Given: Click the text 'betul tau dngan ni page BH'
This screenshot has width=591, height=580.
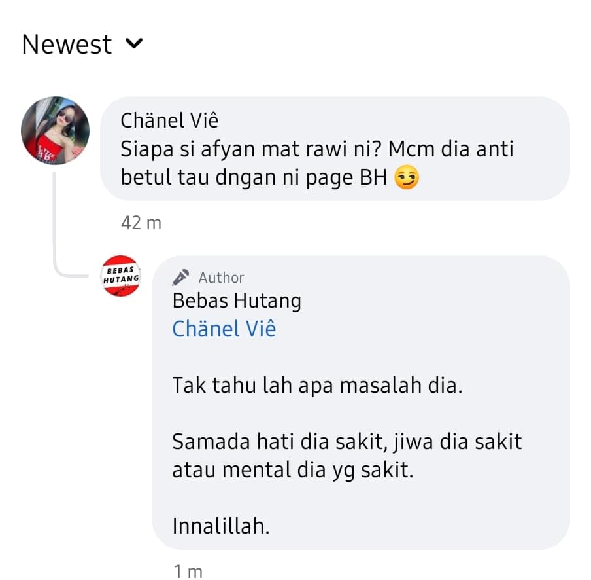Looking at the screenshot, I should point(254,177).
